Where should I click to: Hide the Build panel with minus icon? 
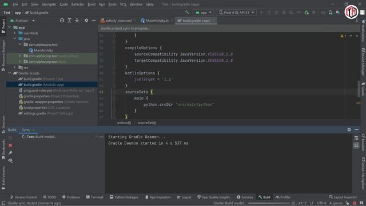pyautogui.click(x=356, y=130)
